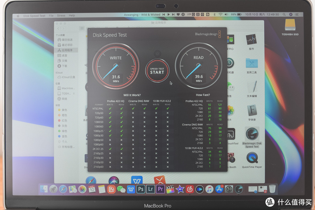Click the WRITE speed gauge

[x=116, y=66]
